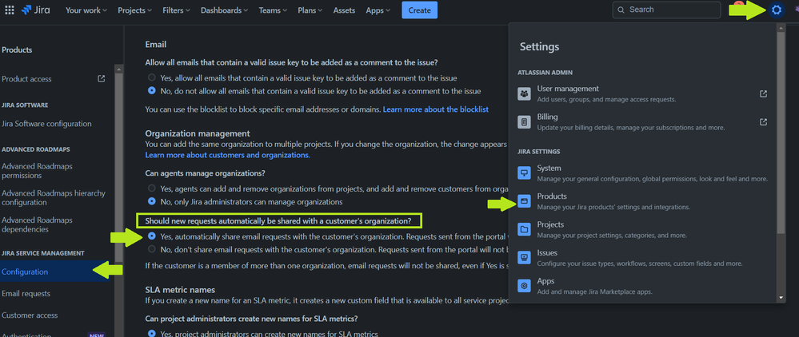Open Billing external link icon
Image resolution: width=799 pixels, height=337 pixels.
pyautogui.click(x=763, y=122)
